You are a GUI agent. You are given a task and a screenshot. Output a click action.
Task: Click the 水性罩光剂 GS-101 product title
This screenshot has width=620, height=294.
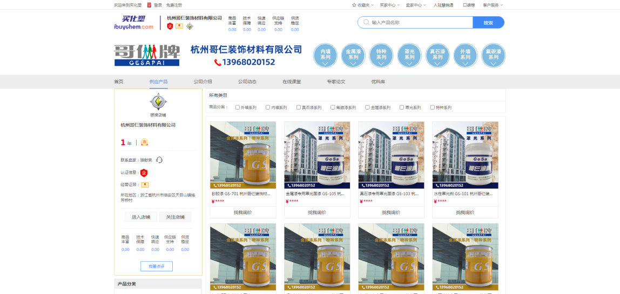(463, 194)
